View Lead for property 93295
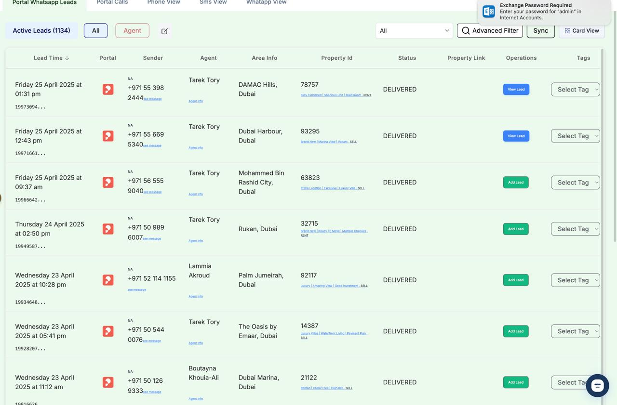 point(516,136)
